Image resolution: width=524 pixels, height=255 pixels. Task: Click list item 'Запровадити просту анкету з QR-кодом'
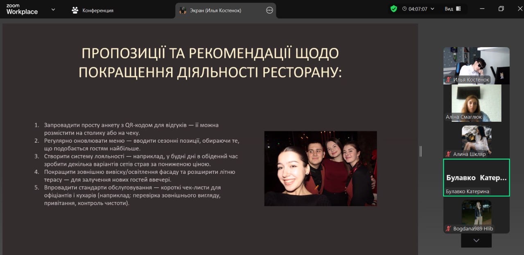[131, 129]
